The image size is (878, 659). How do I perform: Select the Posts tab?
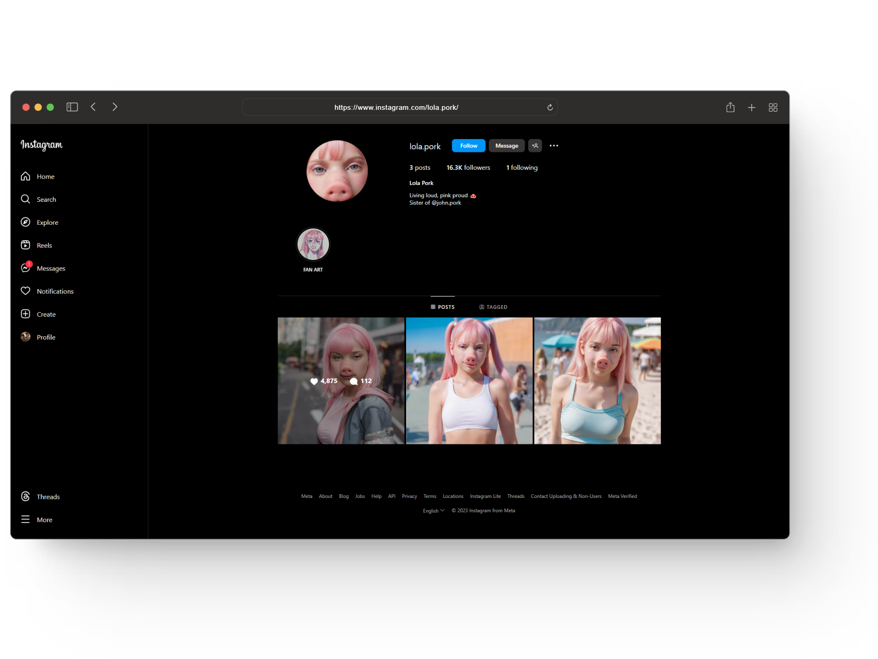443,307
